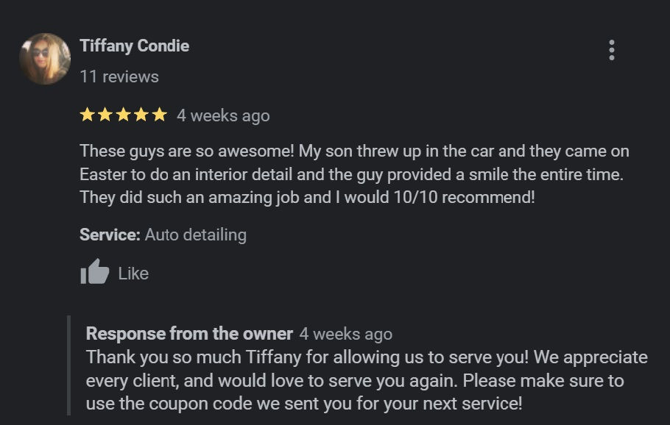The height and width of the screenshot is (425, 670).
Task: Open the reviewer's name Tiffany Condie
Action: 135,46
